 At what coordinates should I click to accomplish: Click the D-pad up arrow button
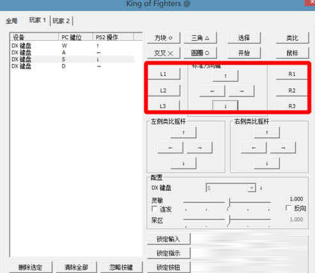(226, 75)
